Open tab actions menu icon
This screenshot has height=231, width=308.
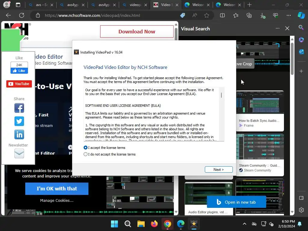tap(18, 5)
